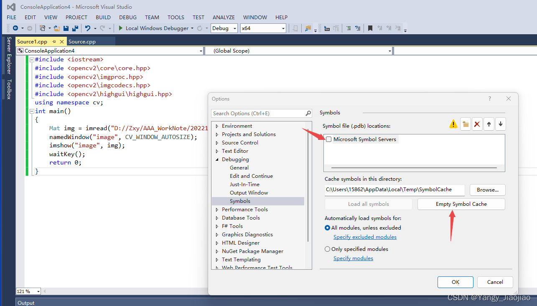
Task: Click the OK button
Action: point(456,282)
